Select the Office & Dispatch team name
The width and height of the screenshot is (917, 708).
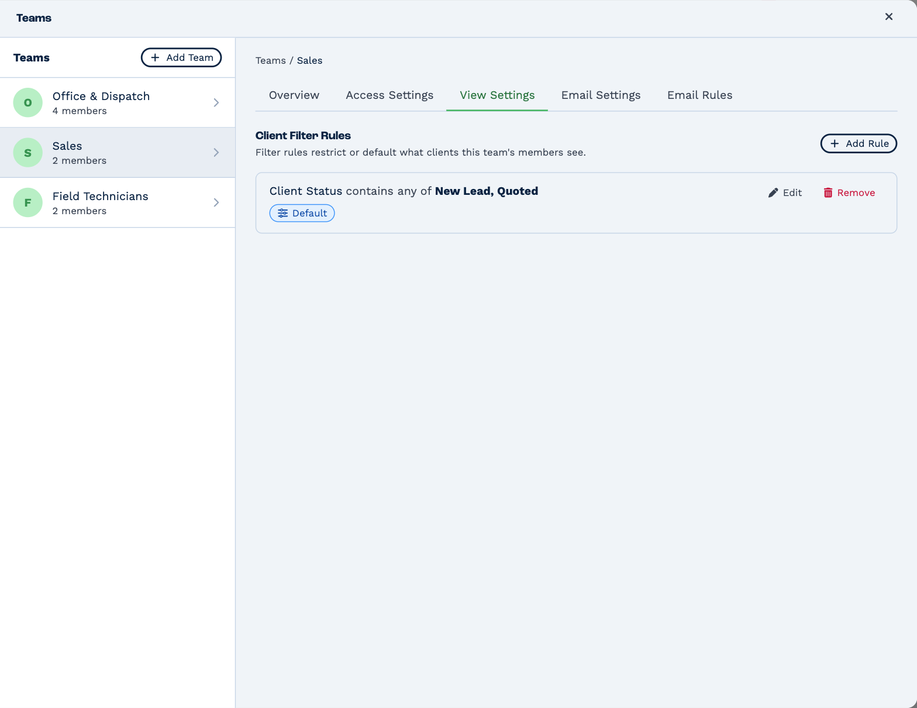tap(101, 96)
